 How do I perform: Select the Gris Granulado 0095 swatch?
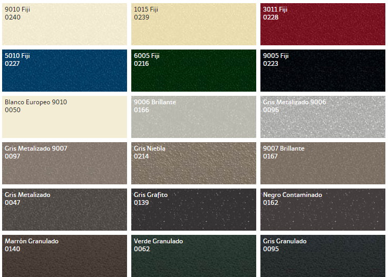pyautogui.click(x=323, y=256)
